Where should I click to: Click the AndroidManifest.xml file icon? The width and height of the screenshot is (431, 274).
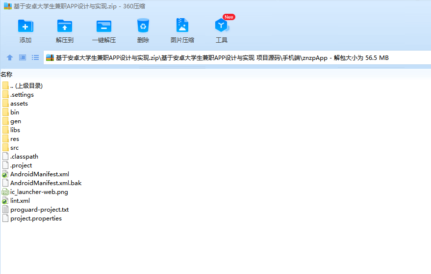coord(5,174)
